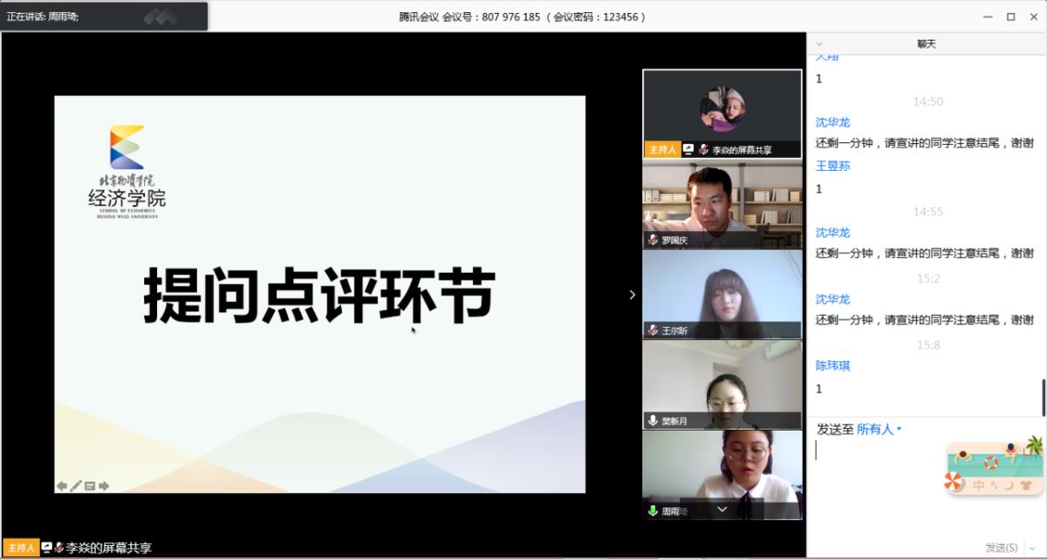Expand more participants with the down chevron

pos(722,509)
